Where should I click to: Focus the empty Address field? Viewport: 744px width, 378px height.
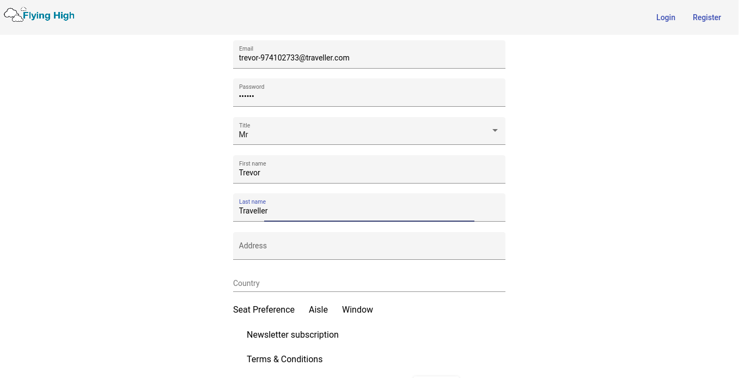tap(369, 246)
